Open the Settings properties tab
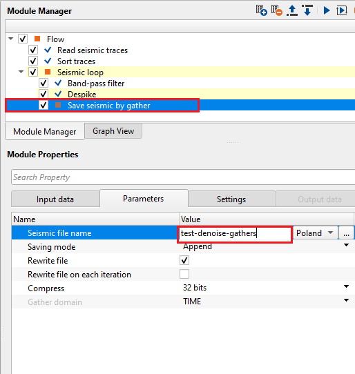The height and width of the screenshot is (374, 355). (x=231, y=199)
